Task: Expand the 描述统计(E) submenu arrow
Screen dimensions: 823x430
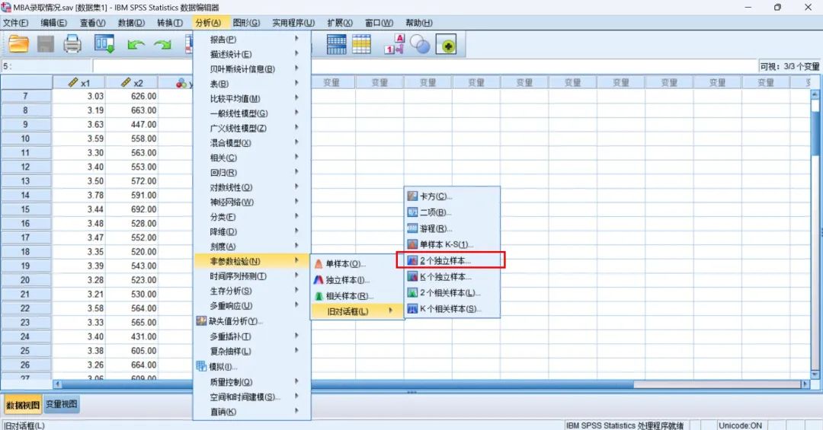Action: pyautogui.click(x=296, y=53)
